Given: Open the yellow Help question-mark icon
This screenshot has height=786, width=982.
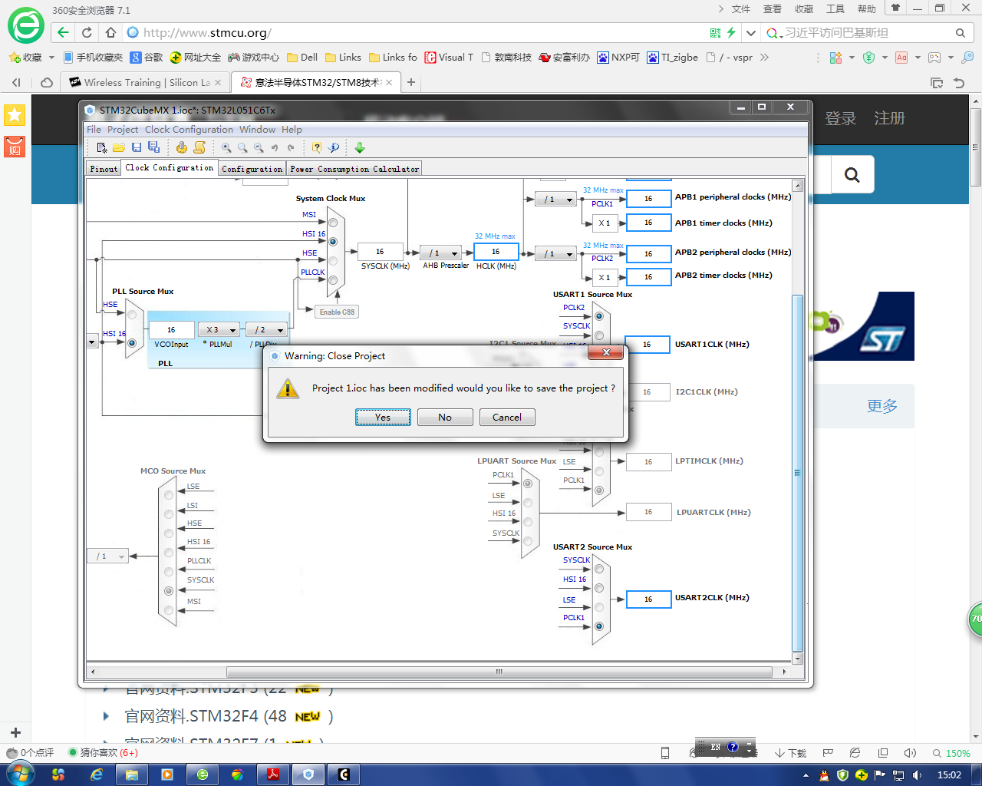Looking at the screenshot, I should (x=317, y=147).
